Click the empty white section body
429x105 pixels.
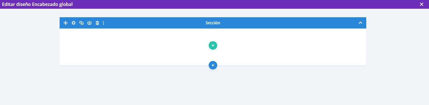click(x=213, y=47)
